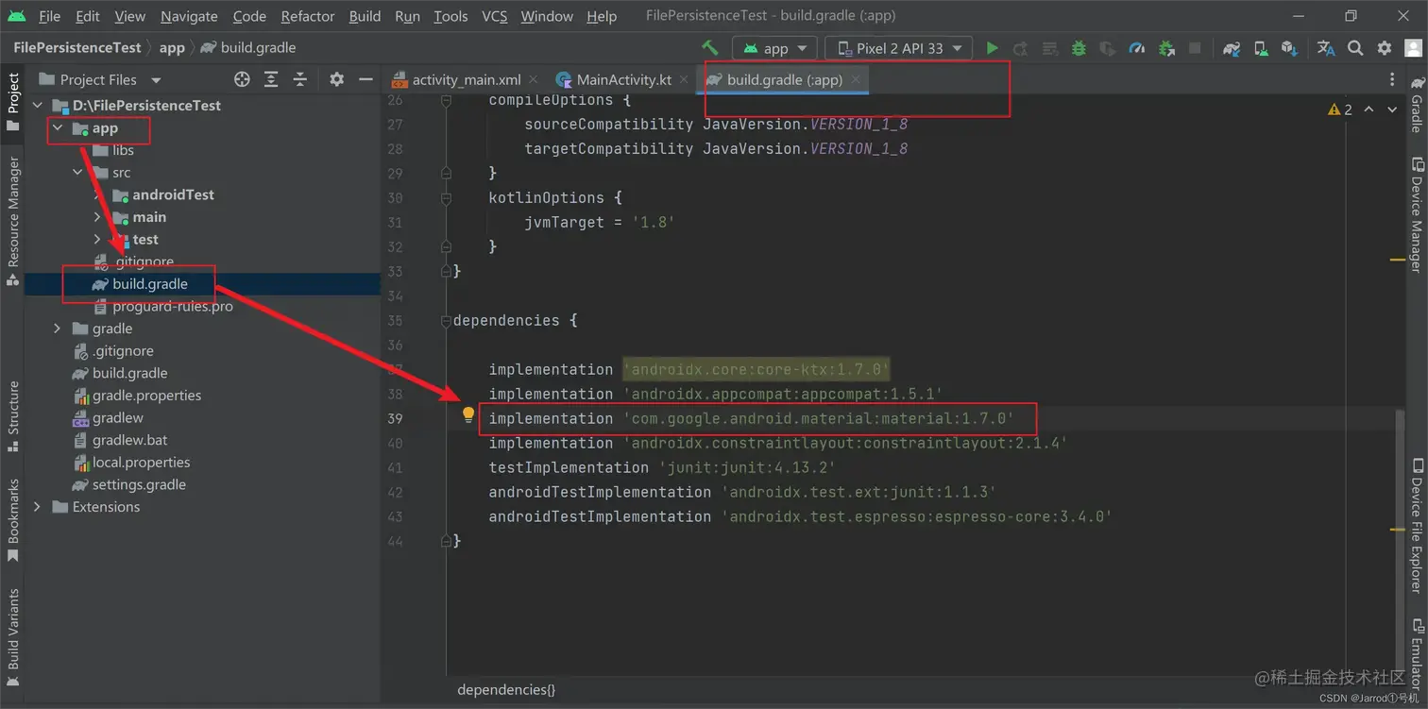Click Collapse All in Project panel

coord(300,79)
